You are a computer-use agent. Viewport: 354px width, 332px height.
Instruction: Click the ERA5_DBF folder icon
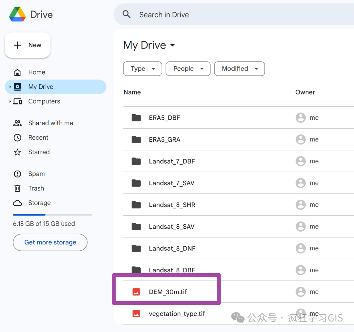click(x=136, y=118)
